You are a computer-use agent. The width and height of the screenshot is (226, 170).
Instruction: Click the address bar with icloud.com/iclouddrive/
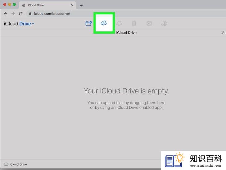tap(125, 14)
